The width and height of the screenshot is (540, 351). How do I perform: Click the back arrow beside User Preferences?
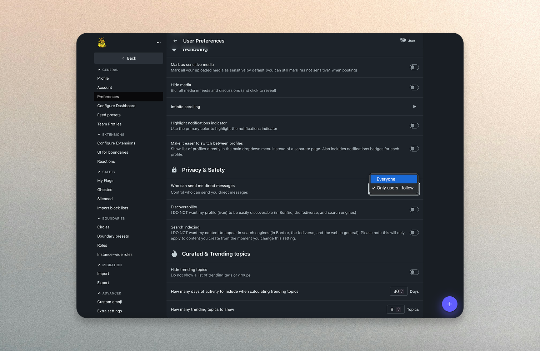pyautogui.click(x=175, y=41)
